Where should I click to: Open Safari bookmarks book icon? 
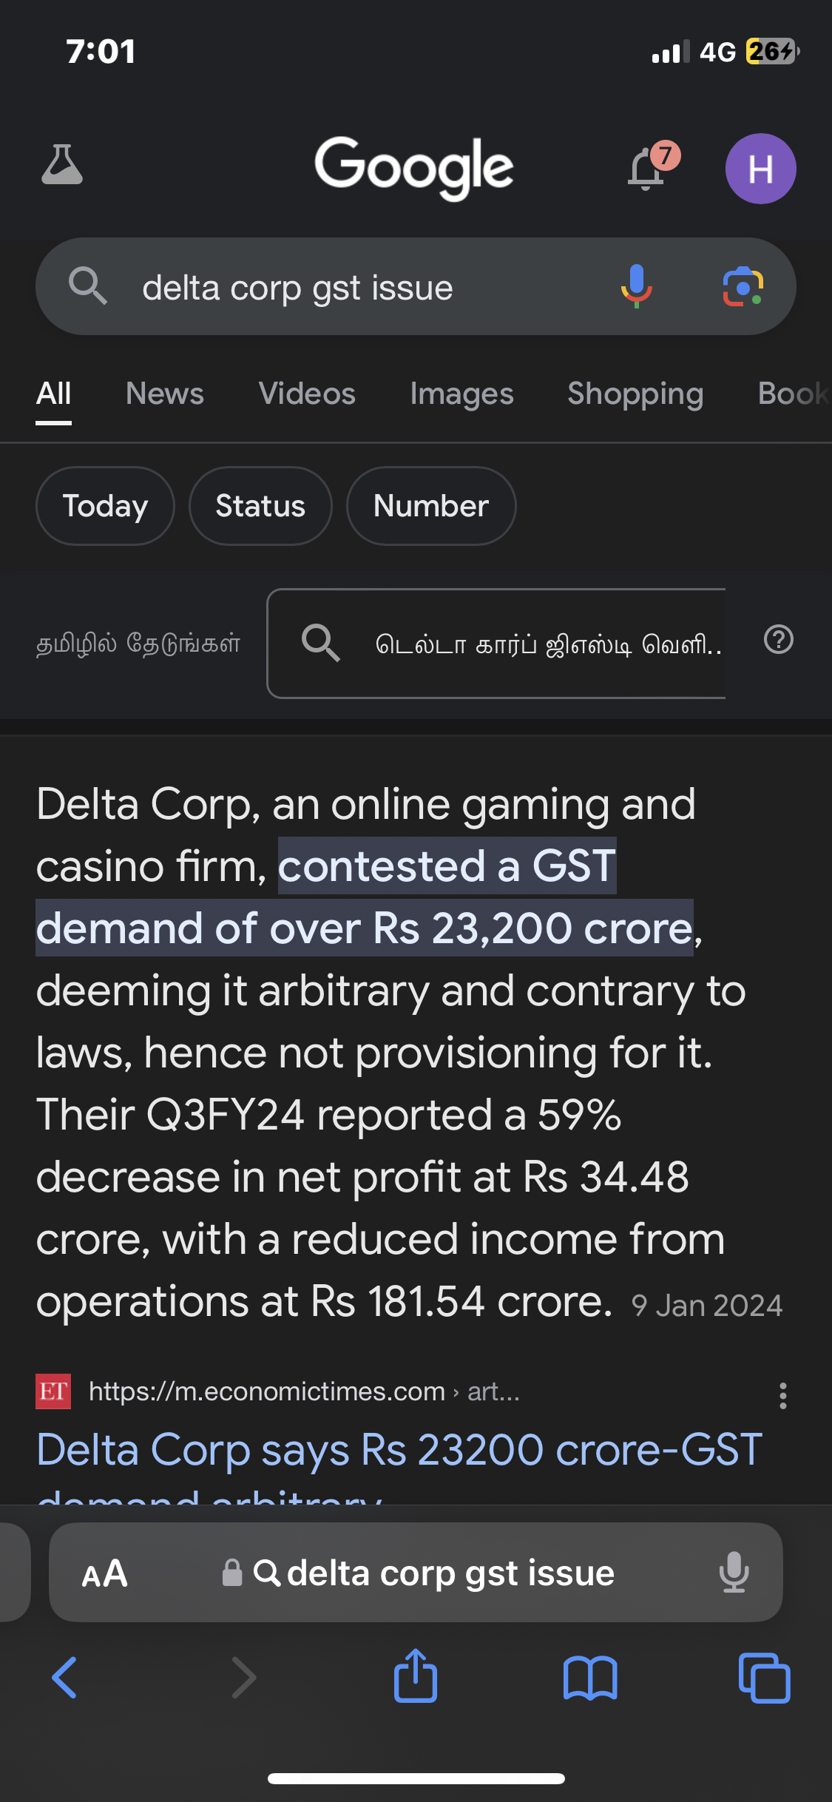tap(589, 1678)
